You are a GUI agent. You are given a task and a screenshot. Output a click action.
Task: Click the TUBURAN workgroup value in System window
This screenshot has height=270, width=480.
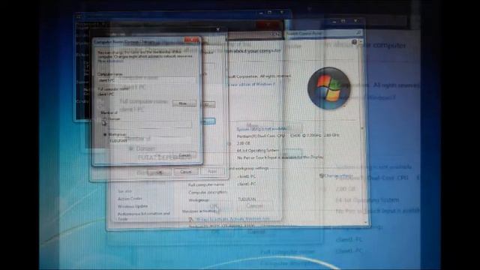[x=247, y=199]
